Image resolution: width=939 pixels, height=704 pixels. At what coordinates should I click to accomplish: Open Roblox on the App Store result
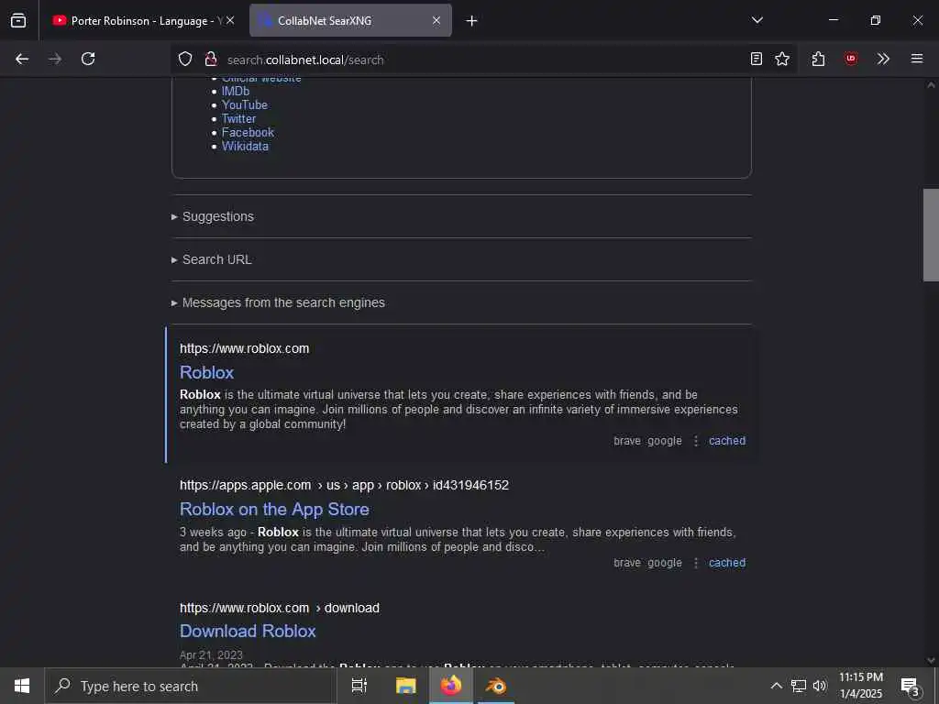tap(274, 510)
